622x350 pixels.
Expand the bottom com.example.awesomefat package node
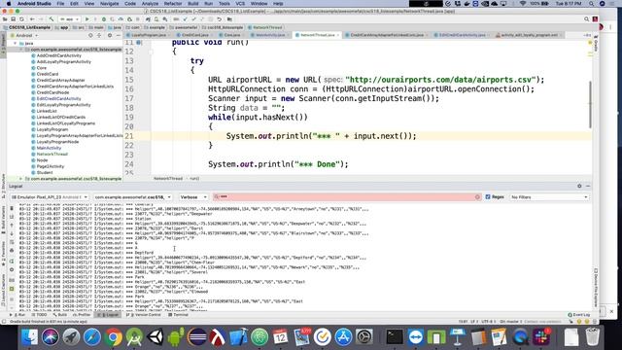pos(21,179)
